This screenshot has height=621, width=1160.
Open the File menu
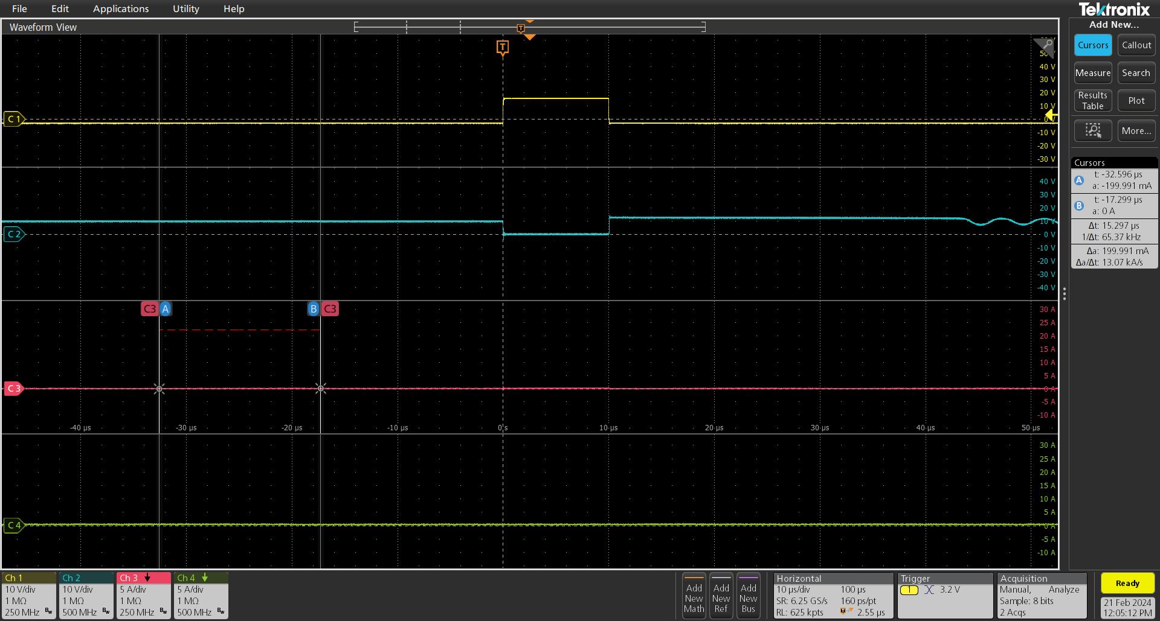tap(19, 8)
